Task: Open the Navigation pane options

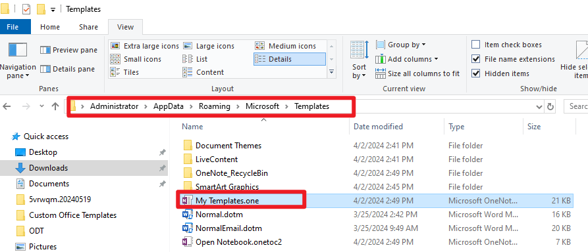Action: click(x=18, y=60)
